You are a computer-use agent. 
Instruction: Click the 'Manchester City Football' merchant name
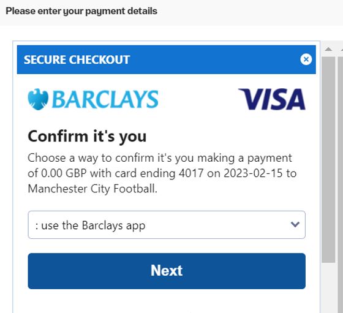tap(92, 189)
